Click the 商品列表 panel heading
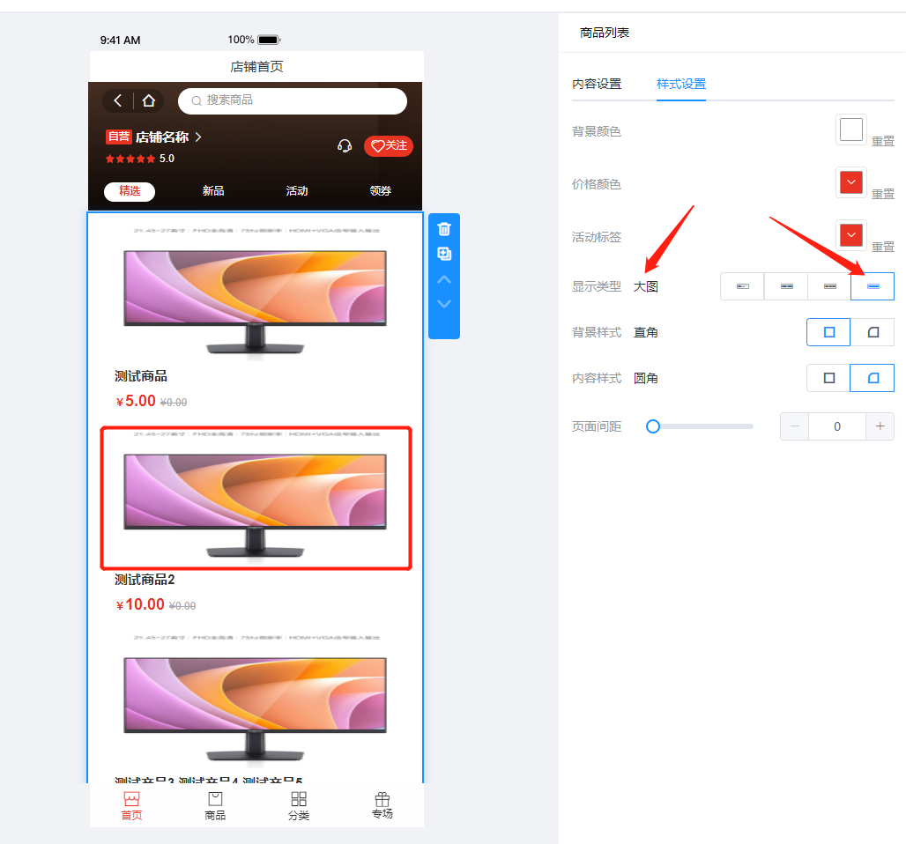The width and height of the screenshot is (906, 844). (605, 33)
